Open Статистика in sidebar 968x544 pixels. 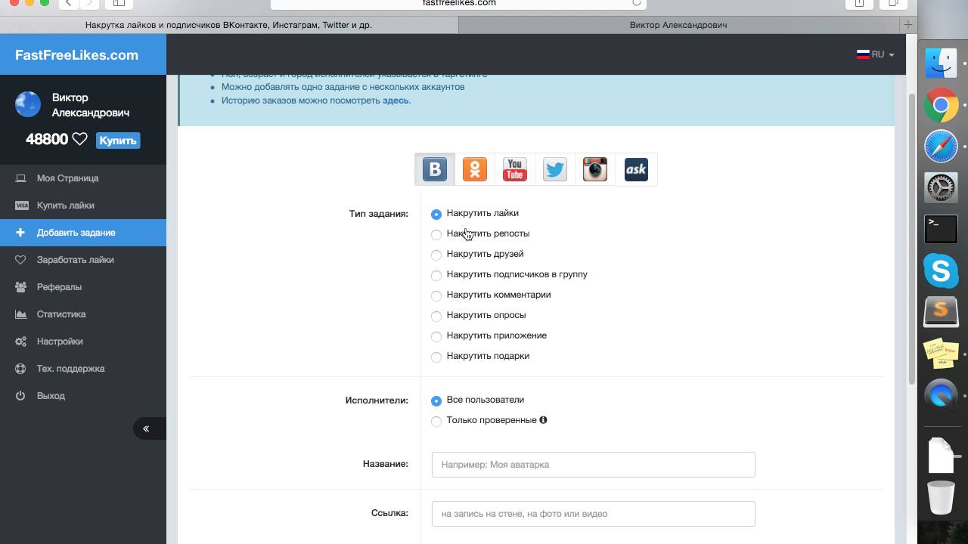coord(83,314)
